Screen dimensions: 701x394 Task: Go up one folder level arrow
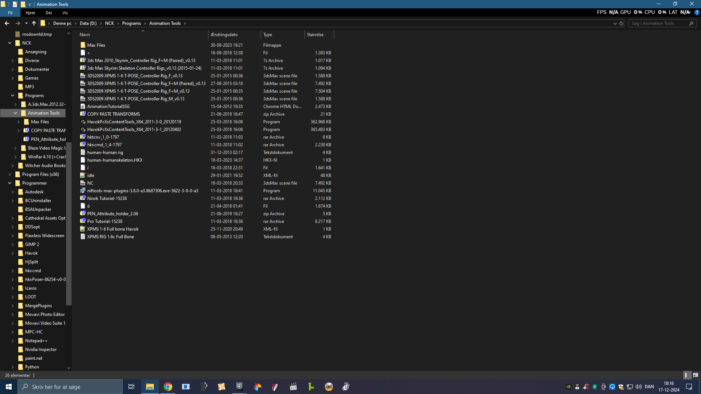34,23
